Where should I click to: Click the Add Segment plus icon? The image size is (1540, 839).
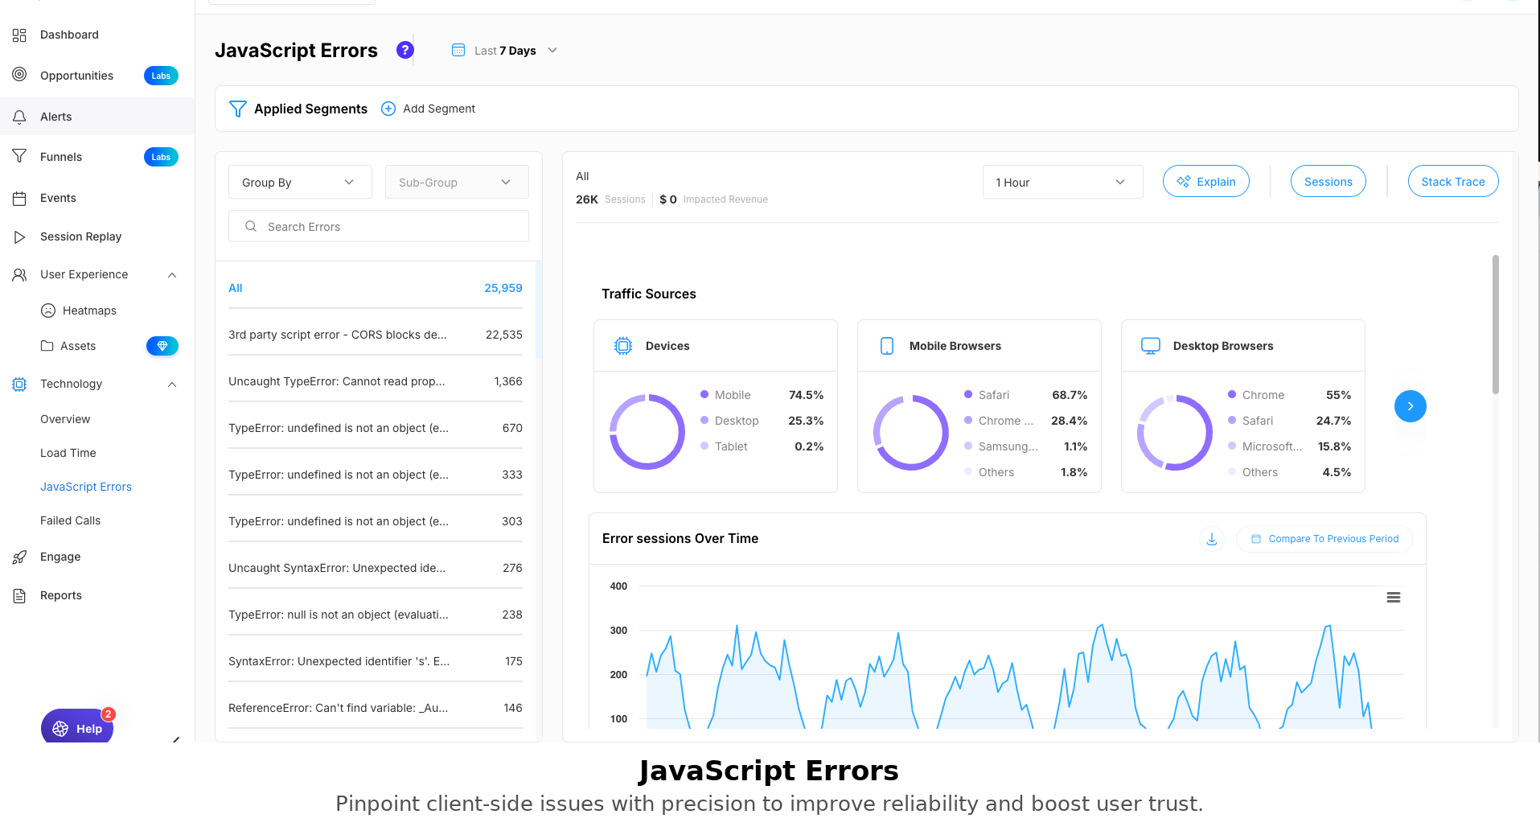click(x=388, y=109)
